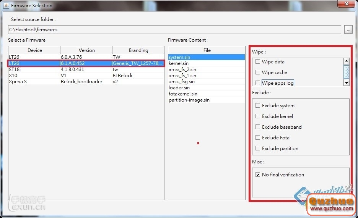Select amss_fs_2.sin in file list
Viewport: 358px width, 218px height.
[207, 69]
